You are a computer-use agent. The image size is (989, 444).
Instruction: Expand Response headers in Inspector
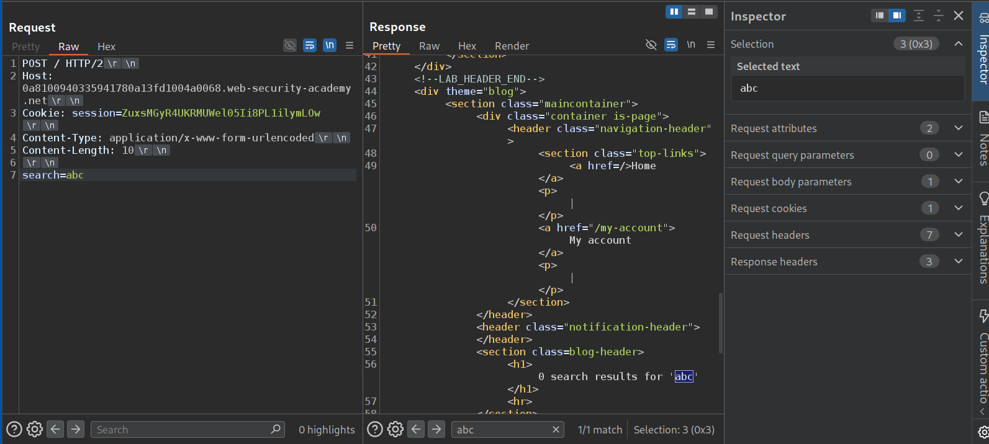958,262
